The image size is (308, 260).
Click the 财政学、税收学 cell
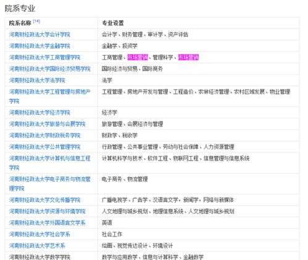pyautogui.click(x=199, y=135)
